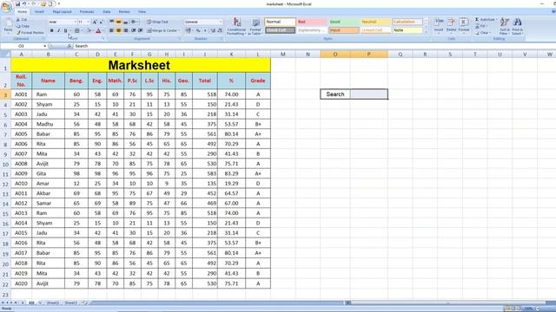This screenshot has width=556, height=312.
Task: Click the Fill Color bucket button
Action: (89, 31)
